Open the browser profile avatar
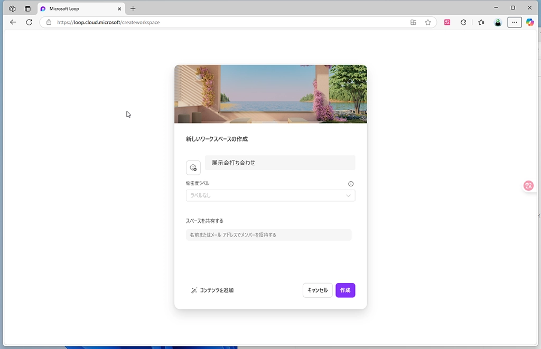Screen dimensions: 541x349 498,22
